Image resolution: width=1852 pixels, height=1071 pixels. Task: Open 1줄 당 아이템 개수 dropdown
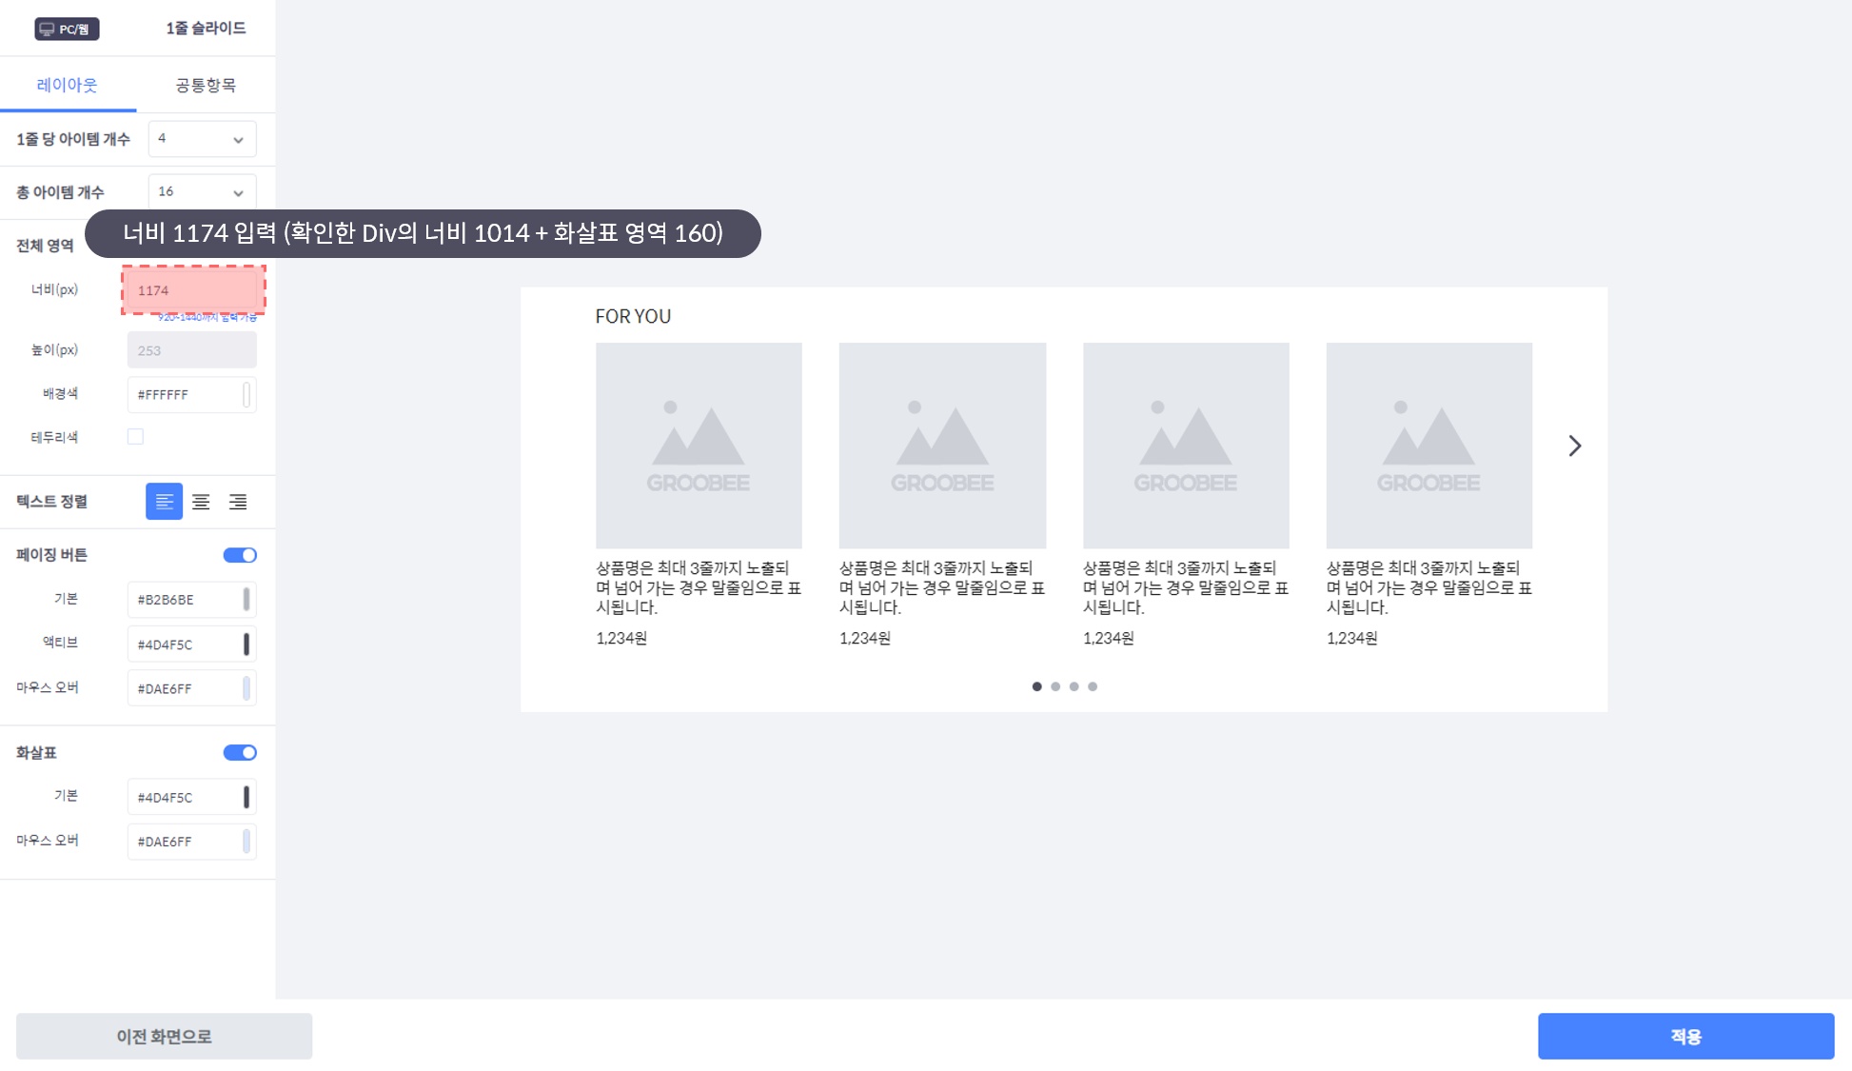pos(202,139)
